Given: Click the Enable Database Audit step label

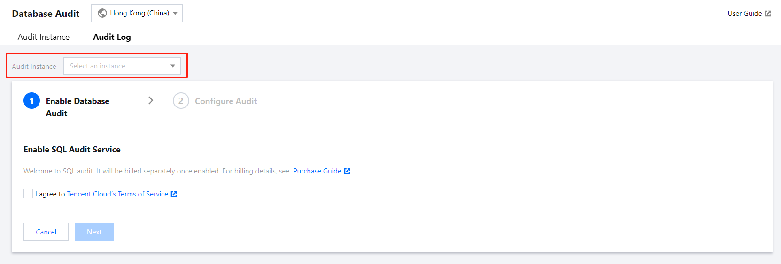Looking at the screenshot, I should 77,106.
